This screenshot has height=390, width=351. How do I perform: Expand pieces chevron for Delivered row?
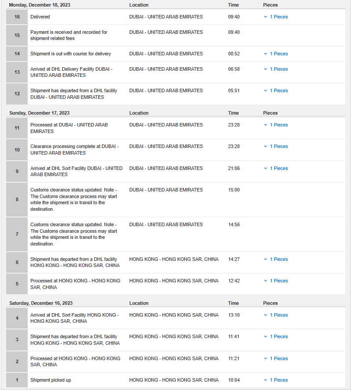pos(265,17)
